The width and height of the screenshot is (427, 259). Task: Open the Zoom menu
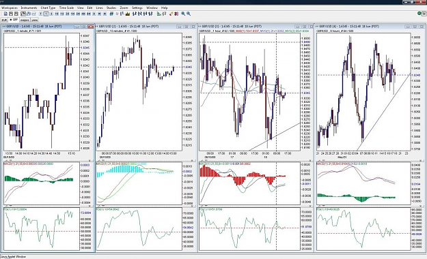click(x=124, y=7)
